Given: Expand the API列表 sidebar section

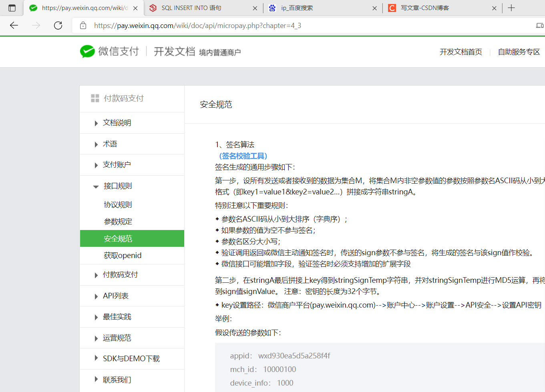Looking at the screenshot, I should pyautogui.click(x=132, y=296).
